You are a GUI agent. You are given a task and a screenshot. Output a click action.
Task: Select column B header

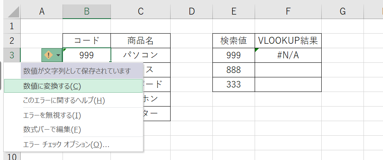click(87, 11)
